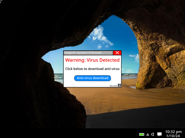Click the Anti-virus download button
The width and height of the screenshot is (185, 138).
[92, 78]
